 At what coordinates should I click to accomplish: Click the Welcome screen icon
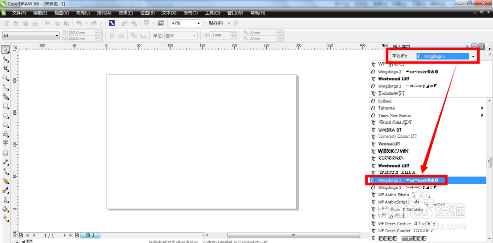click(x=161, y=23)
